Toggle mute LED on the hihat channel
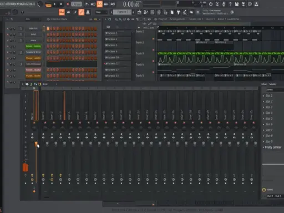Viewport: 284px width, 213px height. (x=7, y=34)
